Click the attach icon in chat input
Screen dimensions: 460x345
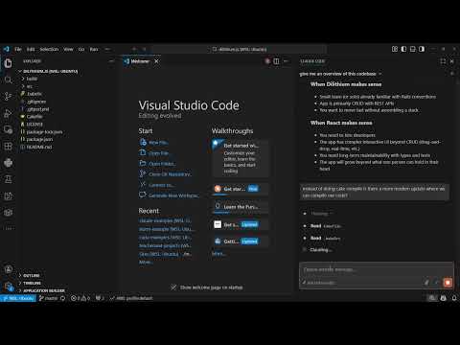[x=426, y=283]
